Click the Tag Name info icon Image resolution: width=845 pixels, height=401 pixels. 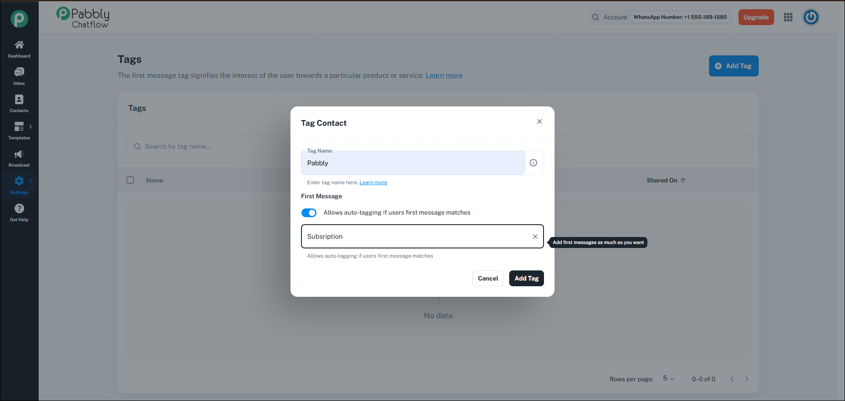(533, 163)
